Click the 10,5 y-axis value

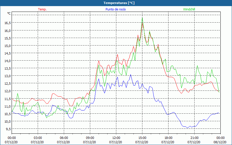pyautogui.click(x=8, y=114)
